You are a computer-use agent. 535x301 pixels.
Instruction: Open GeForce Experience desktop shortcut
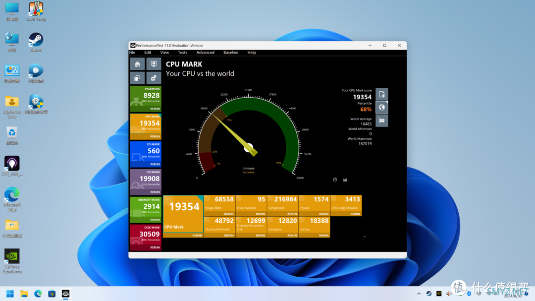click(12, 261)
